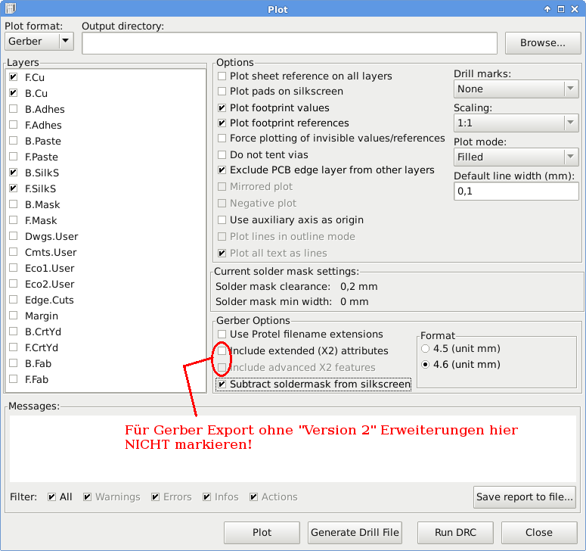Select the 4.6 (unit mm) format
The image size is (586, 551).
(x=425, y=364)
